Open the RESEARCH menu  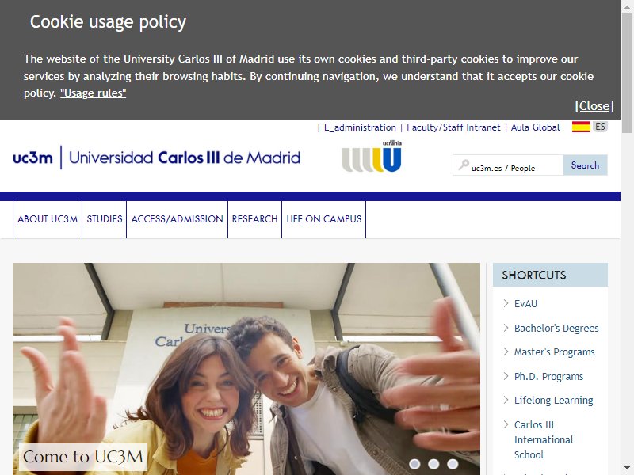tap(254, 219)
